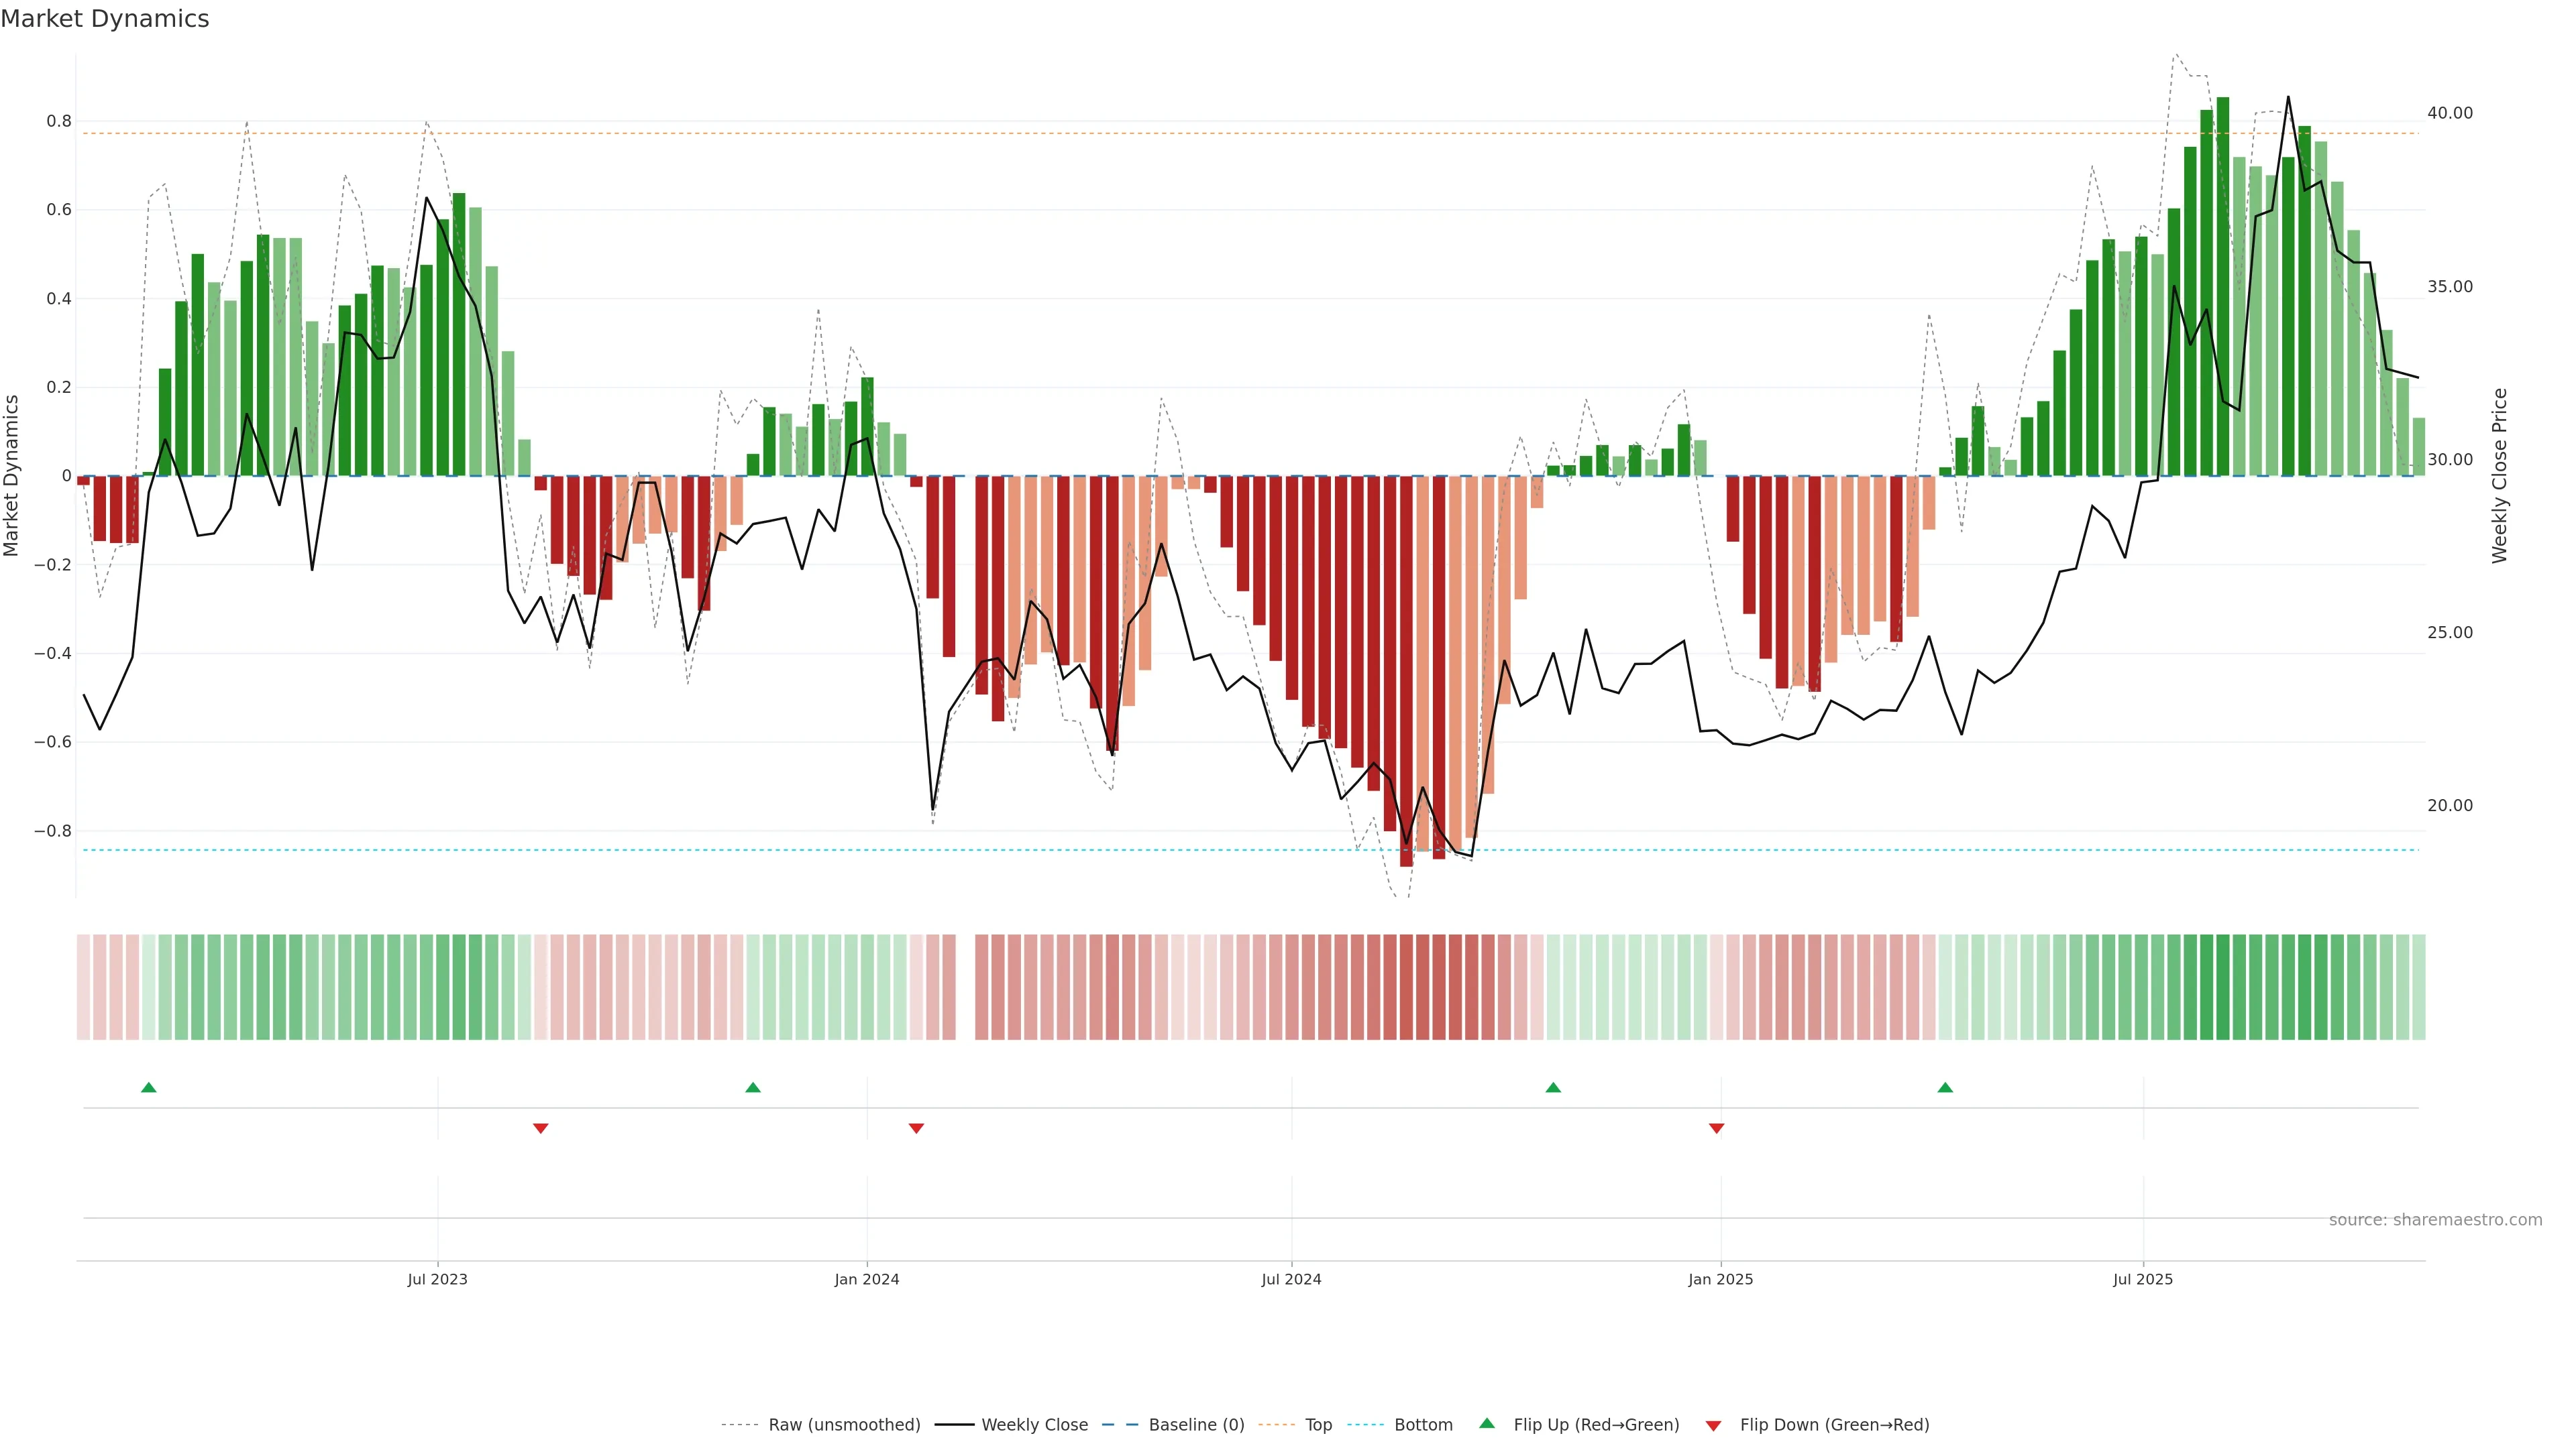The image size is (2576, 1448).
Task: Hide the Bottom threshold legend entry
Action: 1423,1425
